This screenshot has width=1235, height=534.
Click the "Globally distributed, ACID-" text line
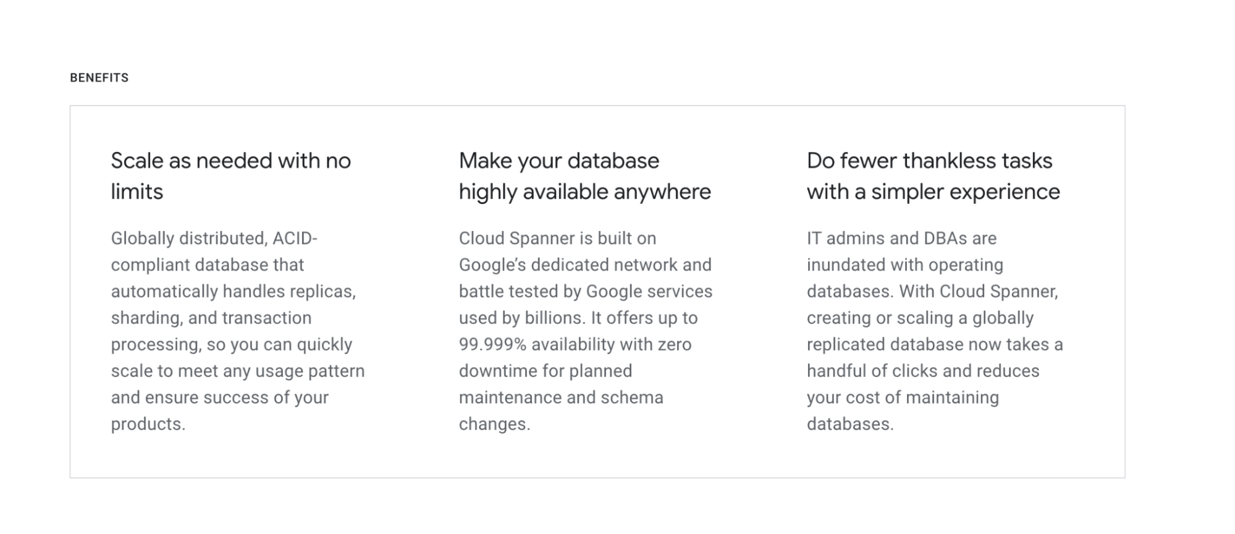click(x=214, y=239)
